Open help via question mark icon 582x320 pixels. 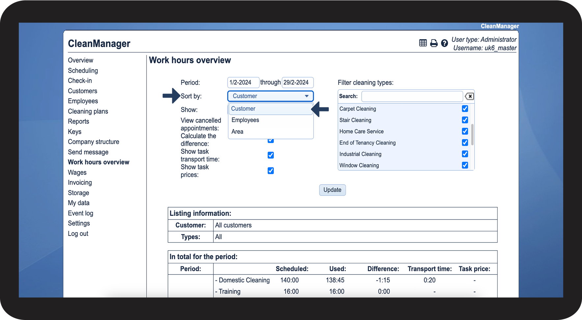coord(444,43)
